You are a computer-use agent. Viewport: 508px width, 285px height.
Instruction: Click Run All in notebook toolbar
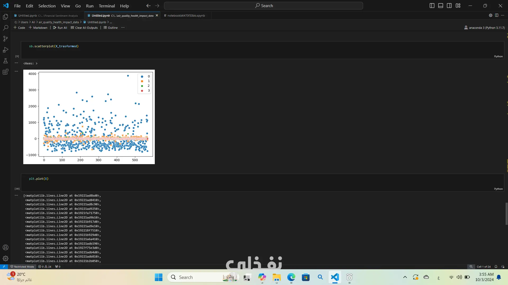[60, 28]
